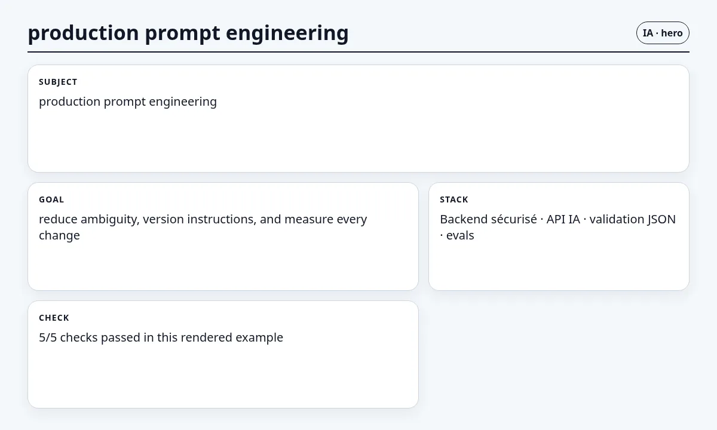This screenshot has width=717, height=430.
Task: Select Backend sécurisé in stack text
Action: point(488,219)
